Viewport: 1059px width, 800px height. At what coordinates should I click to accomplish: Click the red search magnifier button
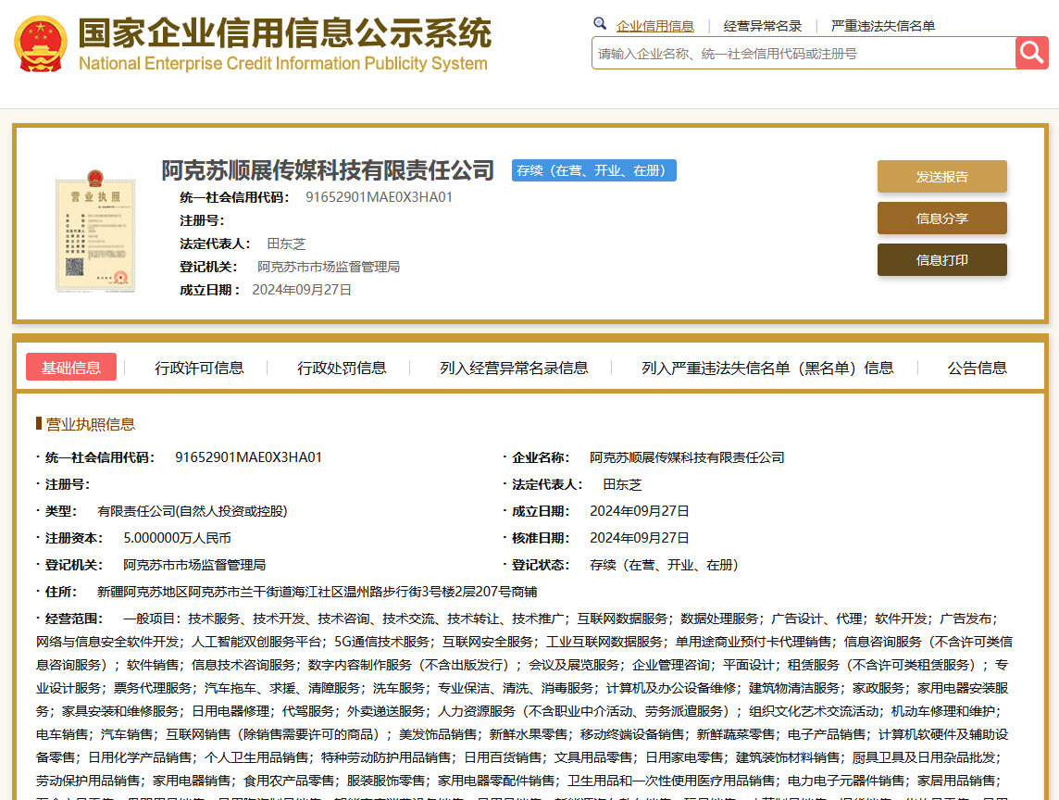click(1031, 53)
